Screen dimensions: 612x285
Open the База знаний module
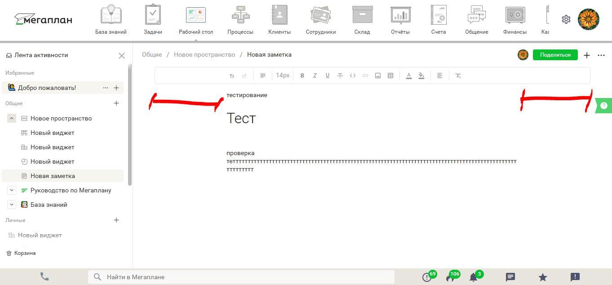(111, 20)
